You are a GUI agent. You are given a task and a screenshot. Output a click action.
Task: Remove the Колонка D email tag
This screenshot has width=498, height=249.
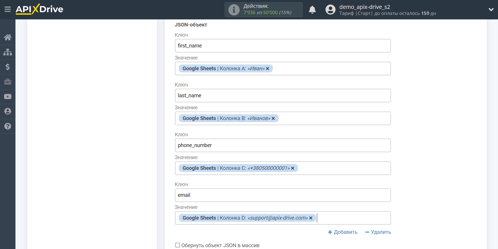click(311, 218)
